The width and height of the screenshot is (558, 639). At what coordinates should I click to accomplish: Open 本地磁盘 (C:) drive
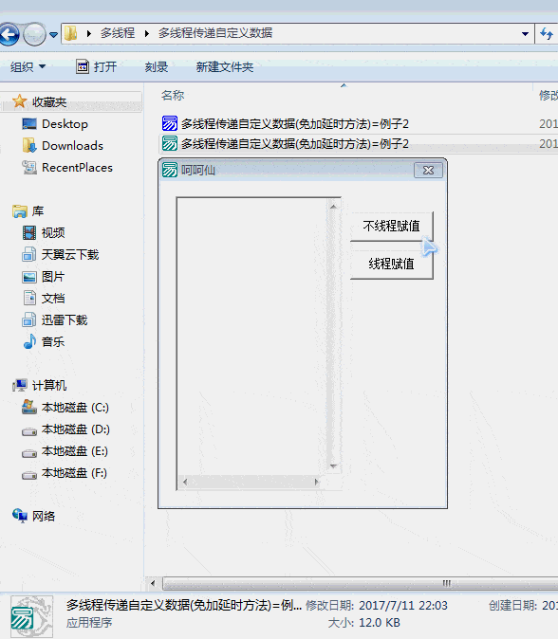pyautogui.click(x=65, y=408)
